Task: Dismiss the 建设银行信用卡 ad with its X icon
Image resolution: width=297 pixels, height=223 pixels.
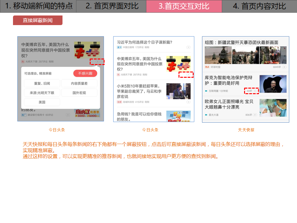Action: pos(68,115)
